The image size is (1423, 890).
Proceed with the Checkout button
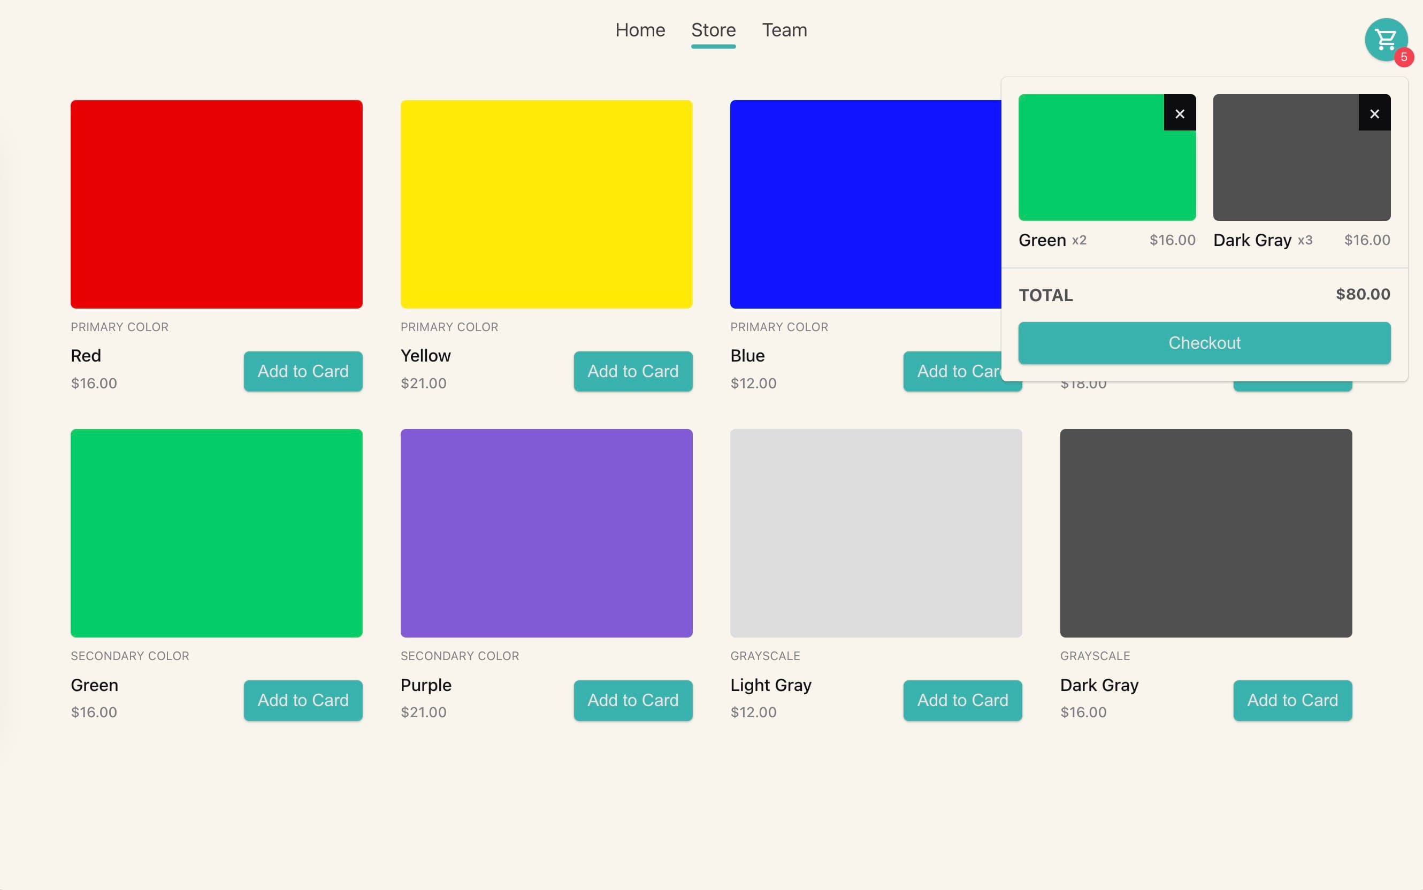[1204, 343]
